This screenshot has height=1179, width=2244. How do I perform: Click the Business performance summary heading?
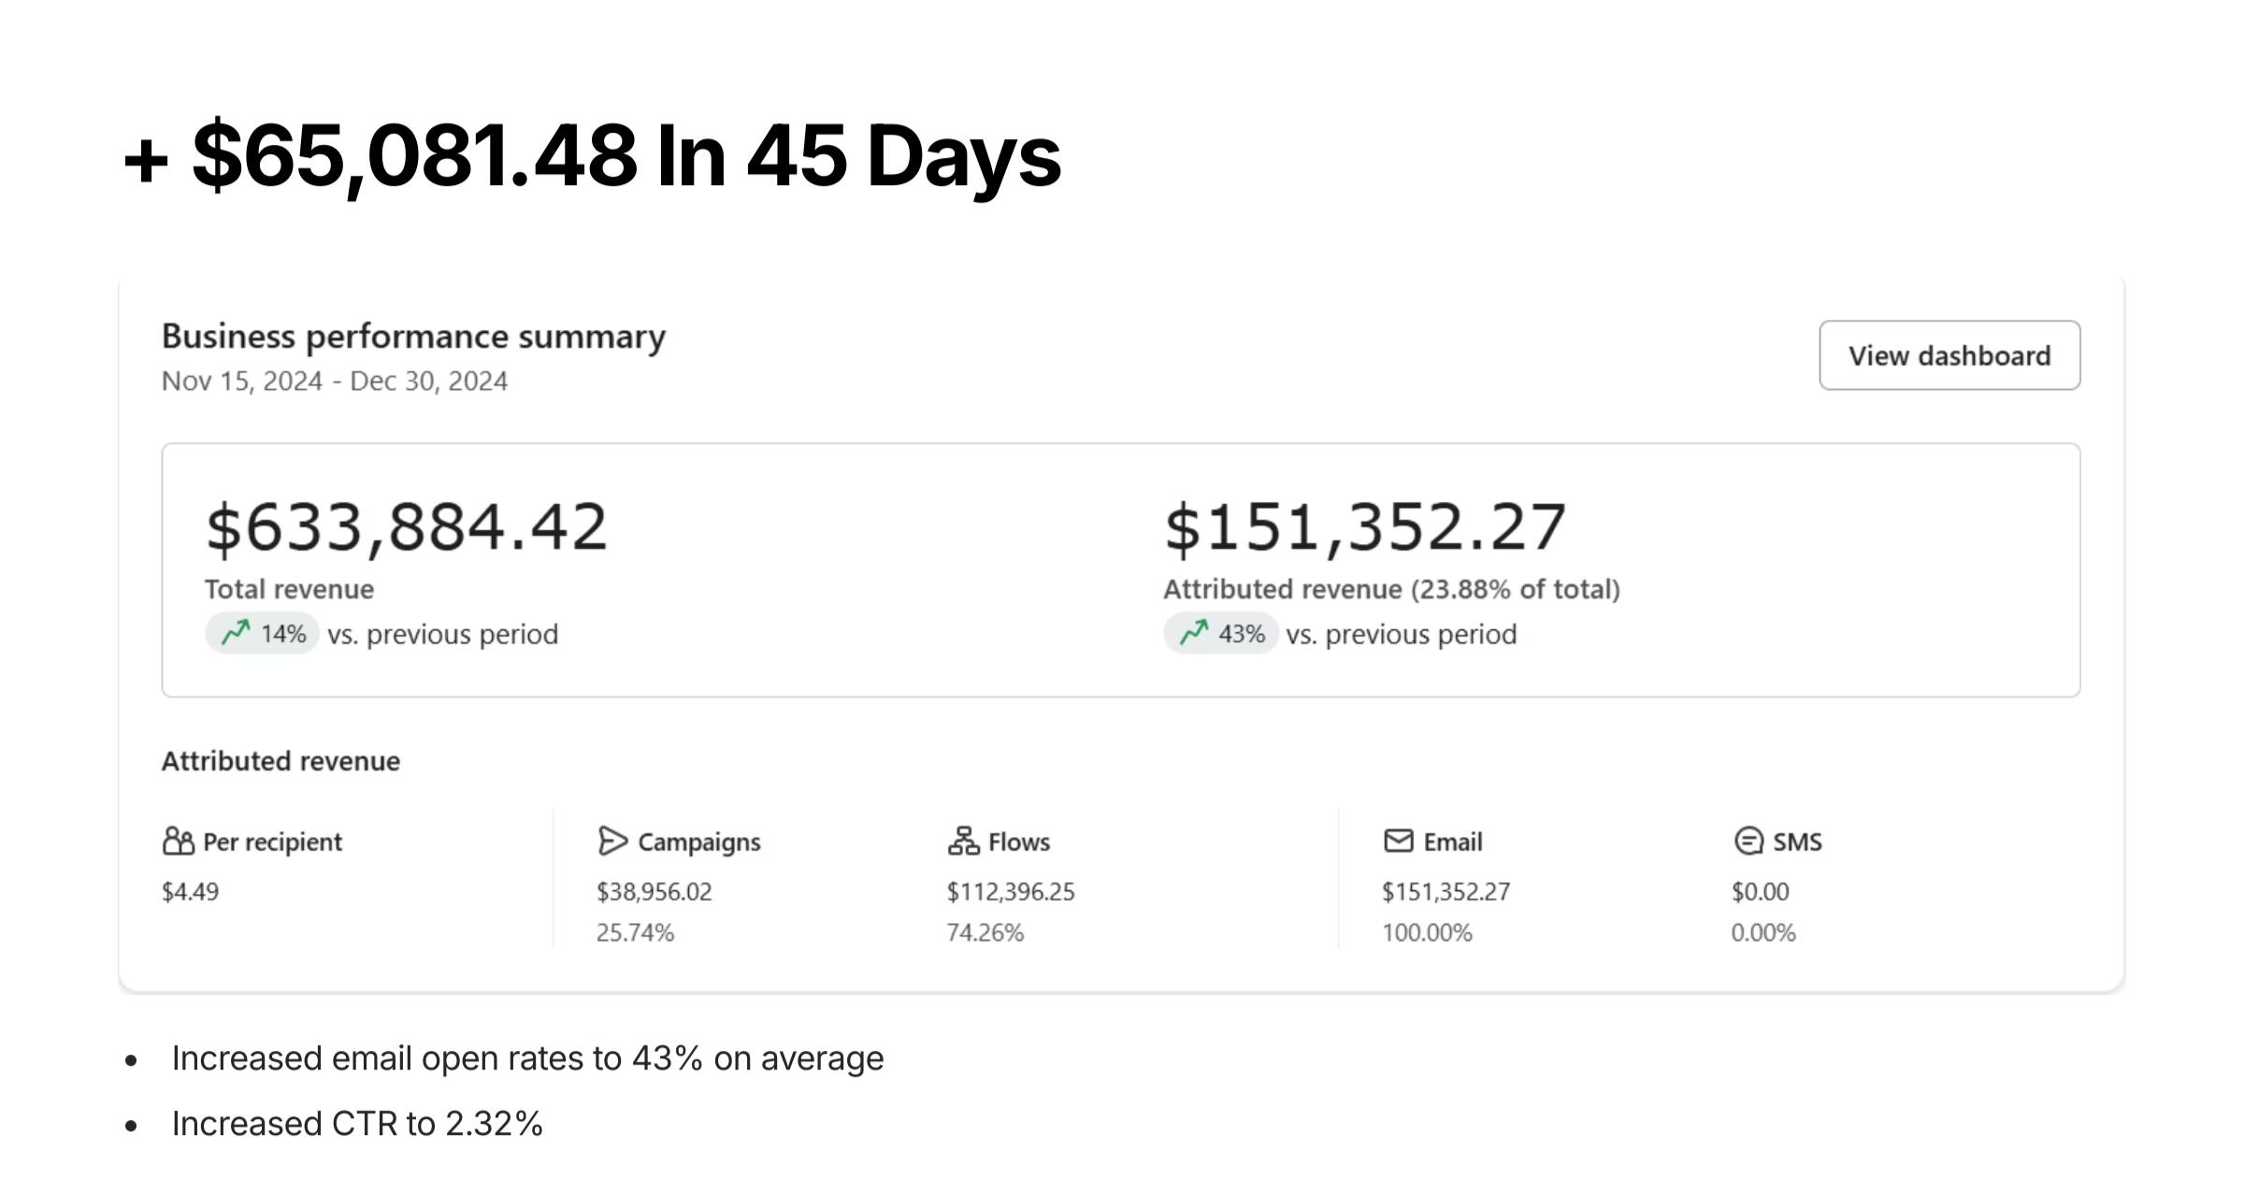coord(413,336)
